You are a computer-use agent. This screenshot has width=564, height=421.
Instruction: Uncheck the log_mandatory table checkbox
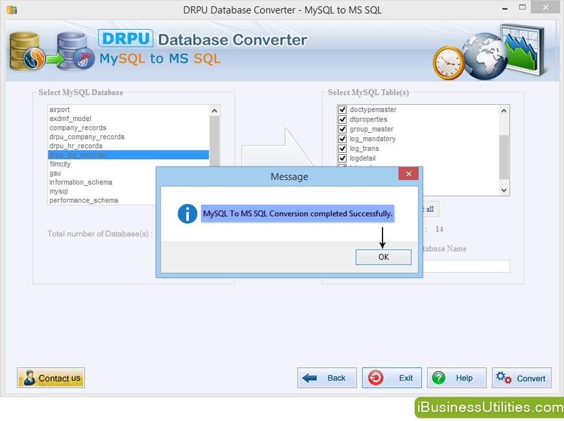(x=342, y=139)
